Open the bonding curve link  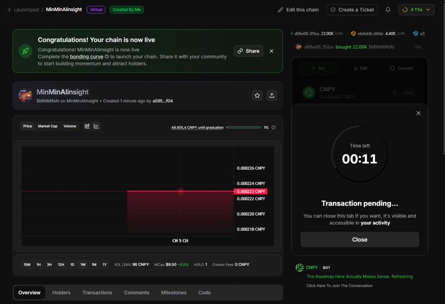point(87,57)
